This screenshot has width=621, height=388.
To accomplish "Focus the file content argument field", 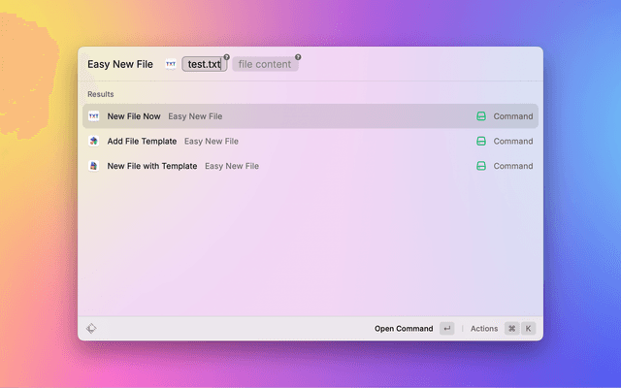I will [x=264, y=64].
